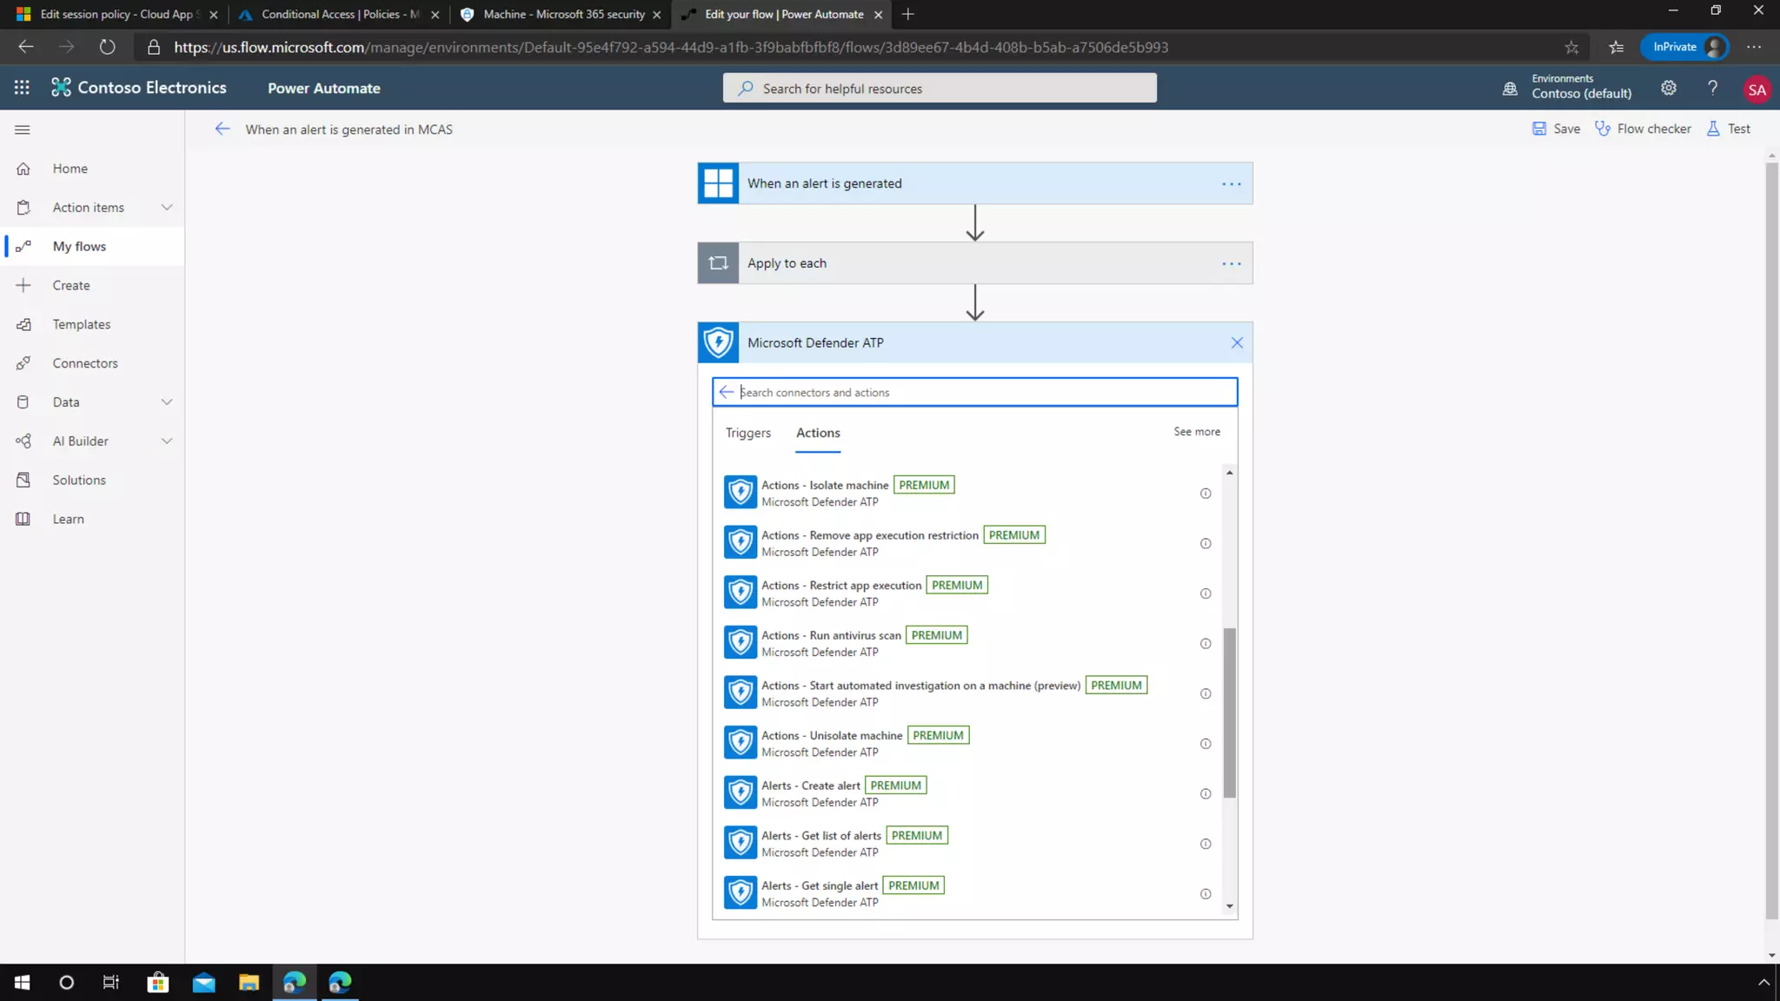1780x1001 pixels.
Task: Expand the Action items menu
Action: (167, 208)
